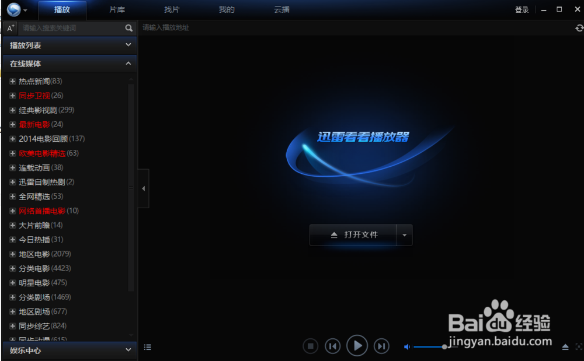Switch to the 播放 tab

[x=62, y=10]
